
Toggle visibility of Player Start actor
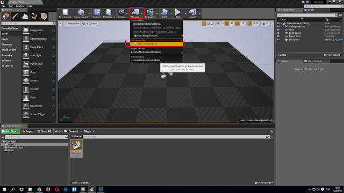point(278,36)
